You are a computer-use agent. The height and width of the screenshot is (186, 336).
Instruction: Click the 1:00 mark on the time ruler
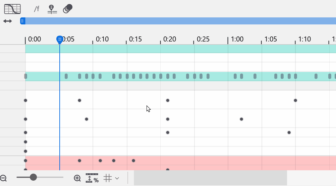237,39
